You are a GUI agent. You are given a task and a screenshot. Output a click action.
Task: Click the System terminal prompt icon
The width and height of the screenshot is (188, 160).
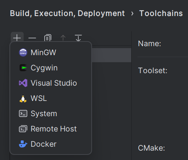[23, 113]
